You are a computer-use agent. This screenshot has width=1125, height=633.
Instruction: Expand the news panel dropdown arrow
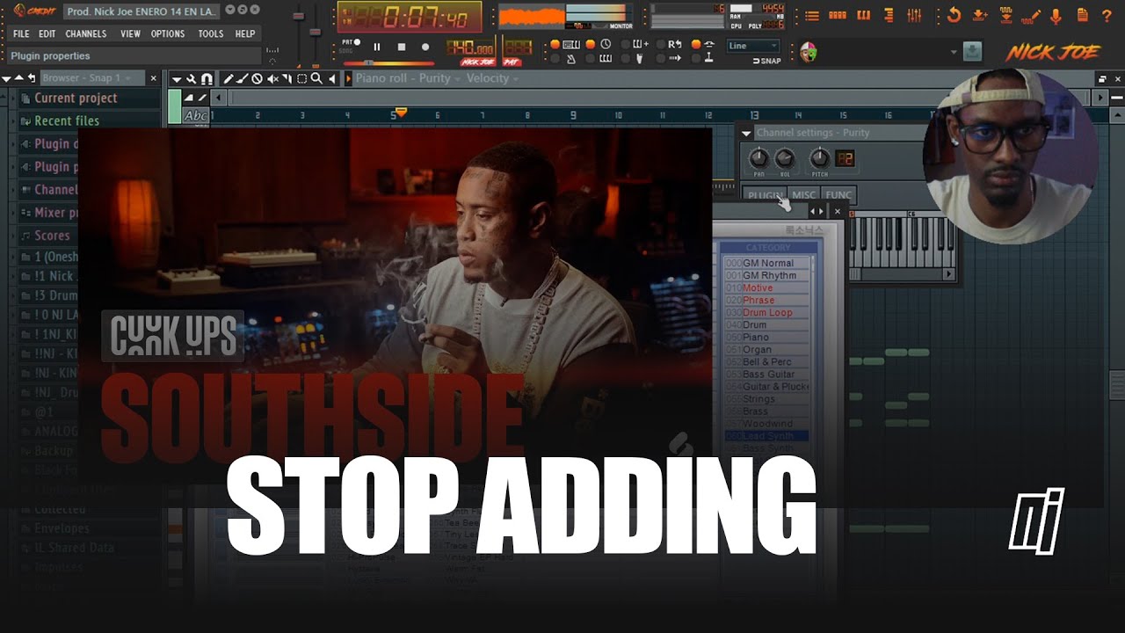(954, 52)
